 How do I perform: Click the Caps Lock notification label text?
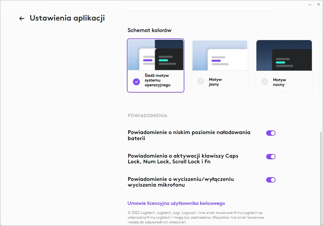click(x=183, y=159)
